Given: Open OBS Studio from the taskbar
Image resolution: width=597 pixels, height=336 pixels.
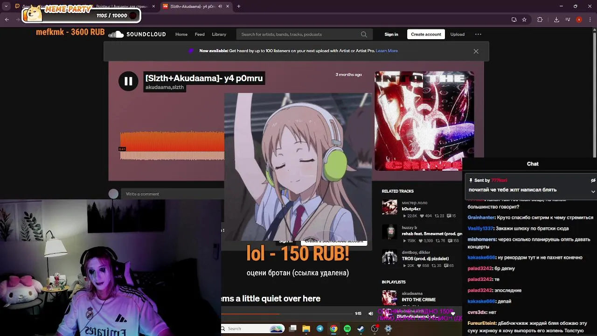Looking at the screenshot, I should point(375,329).
